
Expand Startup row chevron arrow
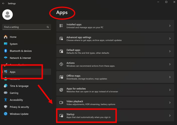click(170, 115)
